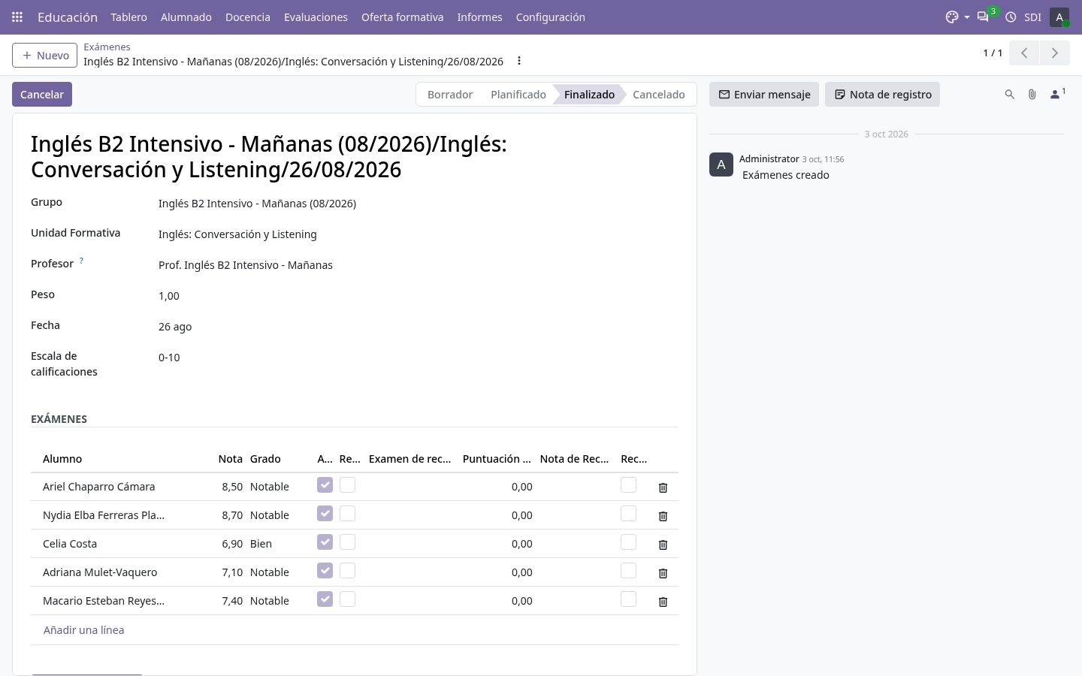The width and height of the screenshot is (1082, 676).
Task: Toggle the last Rec... checkbox for Ariel Chaparro
Action: tap(629, 485)
